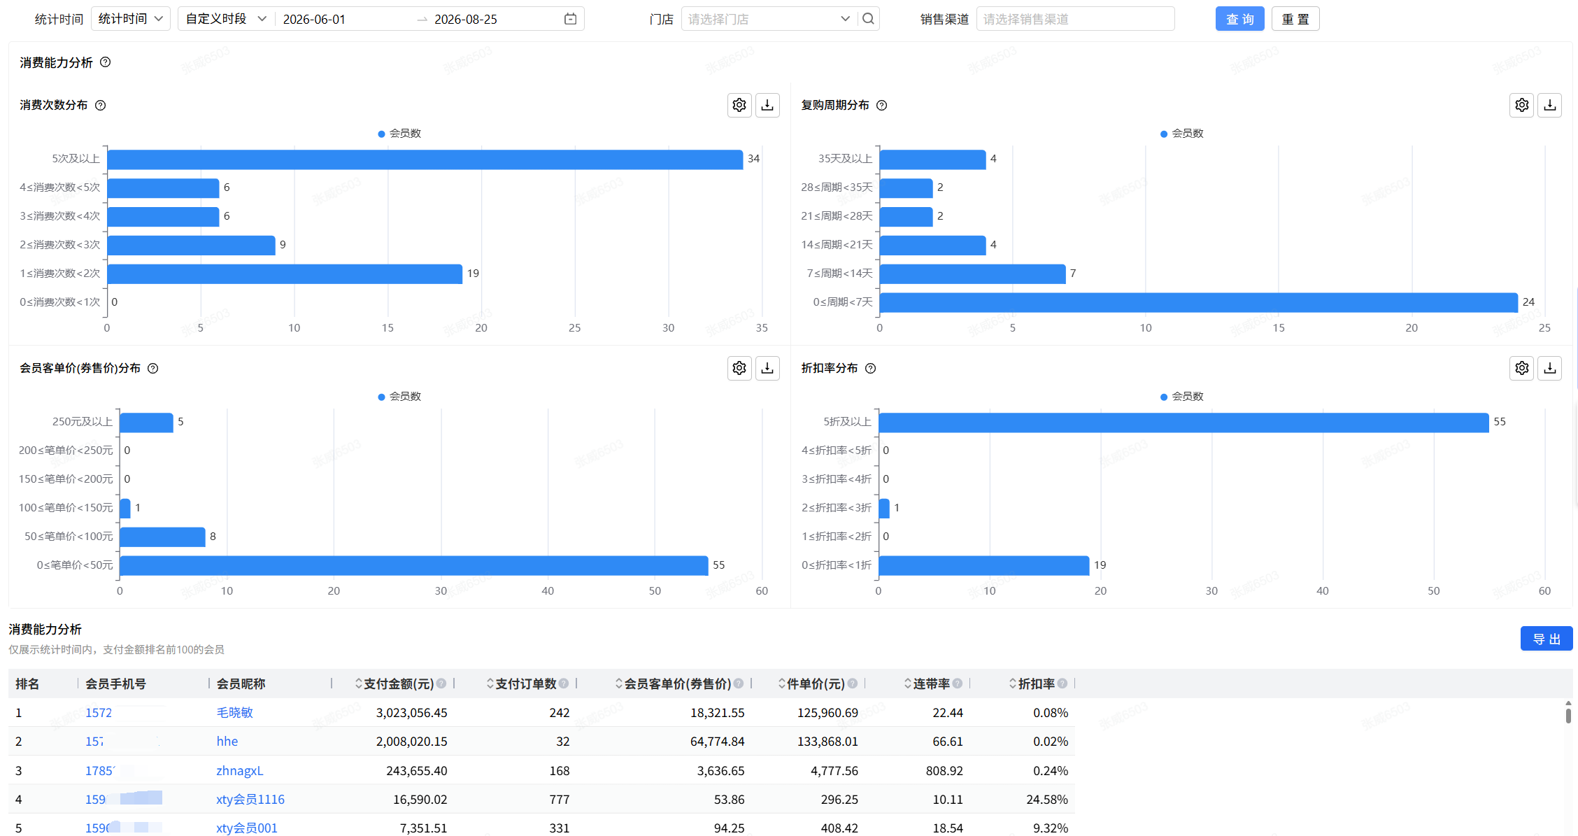Click the 1≤消费次数<2次 bar

(x=285, y=274)
